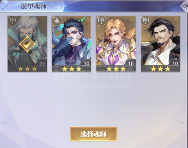188x148 pixels.
Task: Click level 10 badge on blue-haired card
Action: point(86,64)
